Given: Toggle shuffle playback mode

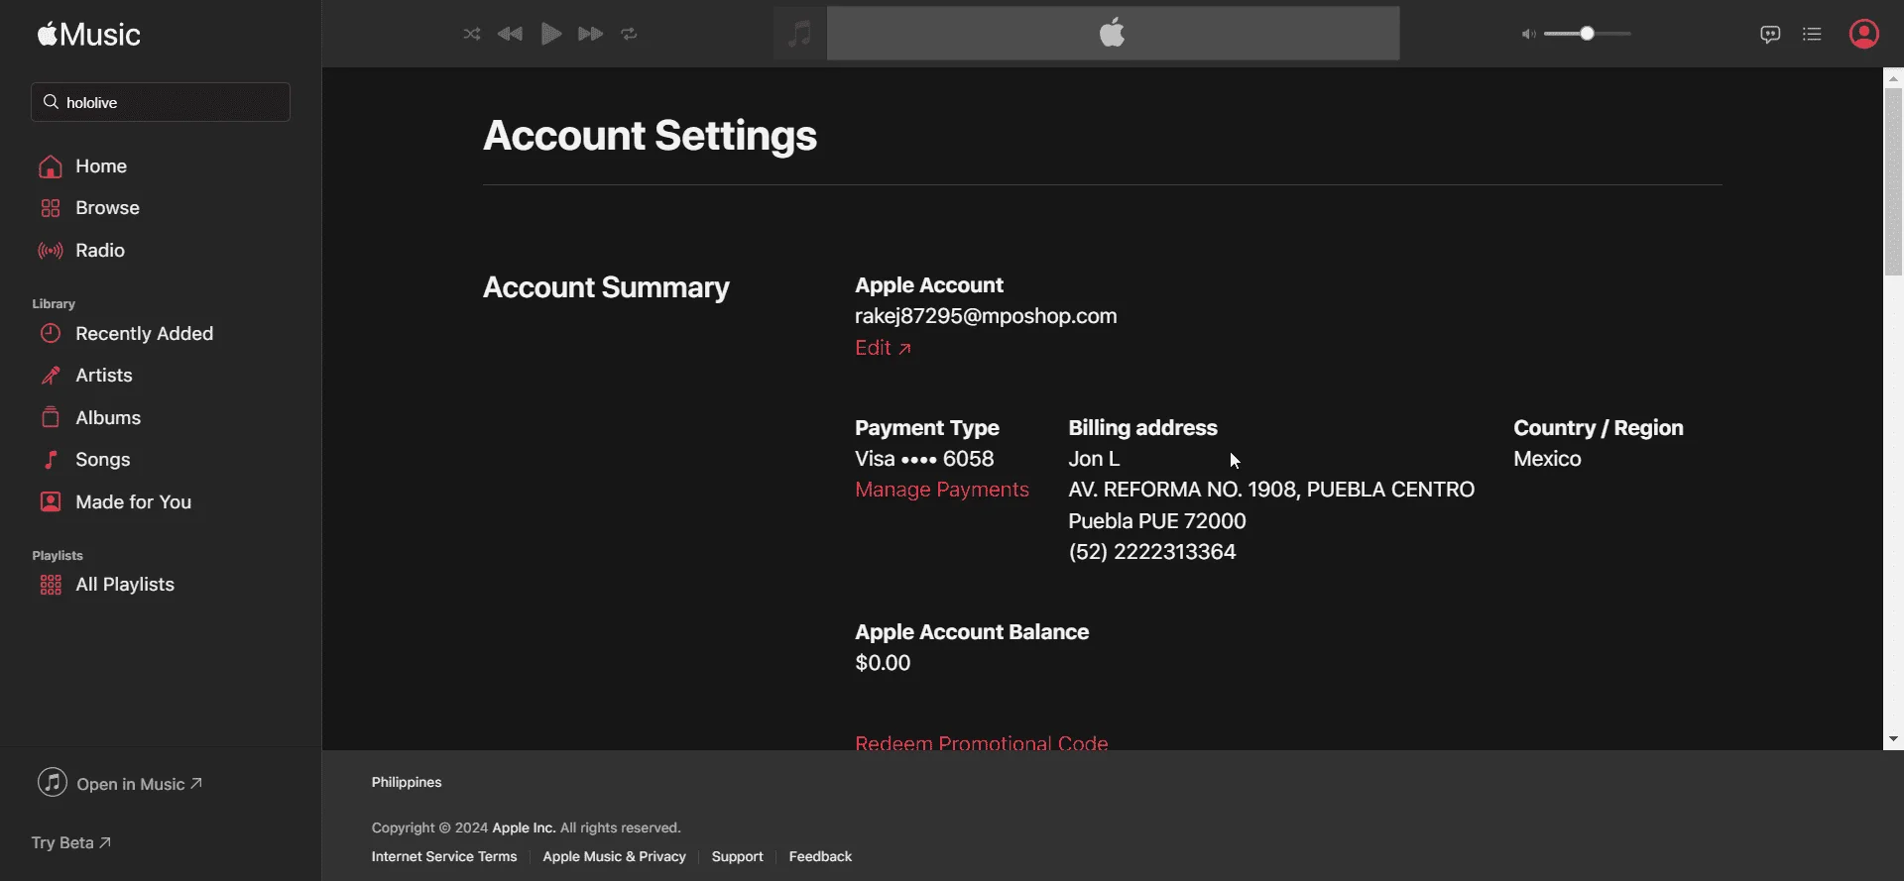Looking at the screenshot, I should [472, 34].
